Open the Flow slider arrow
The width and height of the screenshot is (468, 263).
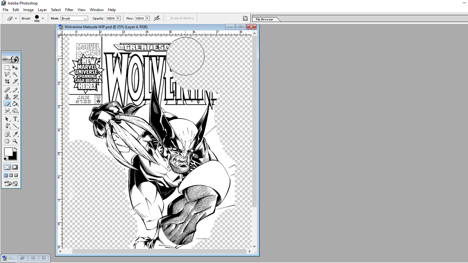147,18
